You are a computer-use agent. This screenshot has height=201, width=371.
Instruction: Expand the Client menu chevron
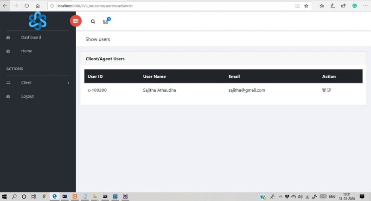(x=68, y=82)
